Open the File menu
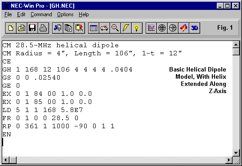The height and width of the screenshot is (166, 242). pos(8,14)
